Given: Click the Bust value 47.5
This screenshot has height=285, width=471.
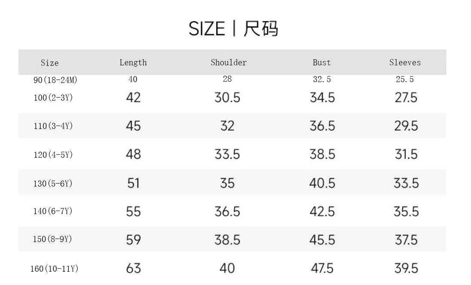Looking at the screenshot, I should coord(322,268).
